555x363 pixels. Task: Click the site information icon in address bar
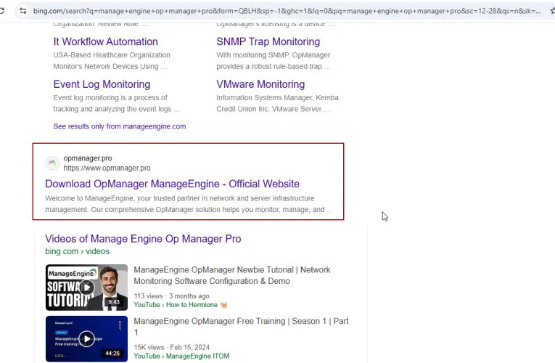coord(23,11)
